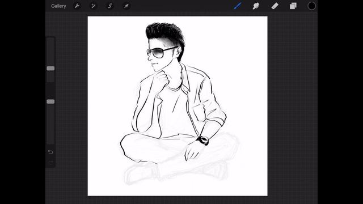Viewport: 363px width, 204px height.
Task: Open the Adjustments magic wand menu
Action: tap(93, 6)
